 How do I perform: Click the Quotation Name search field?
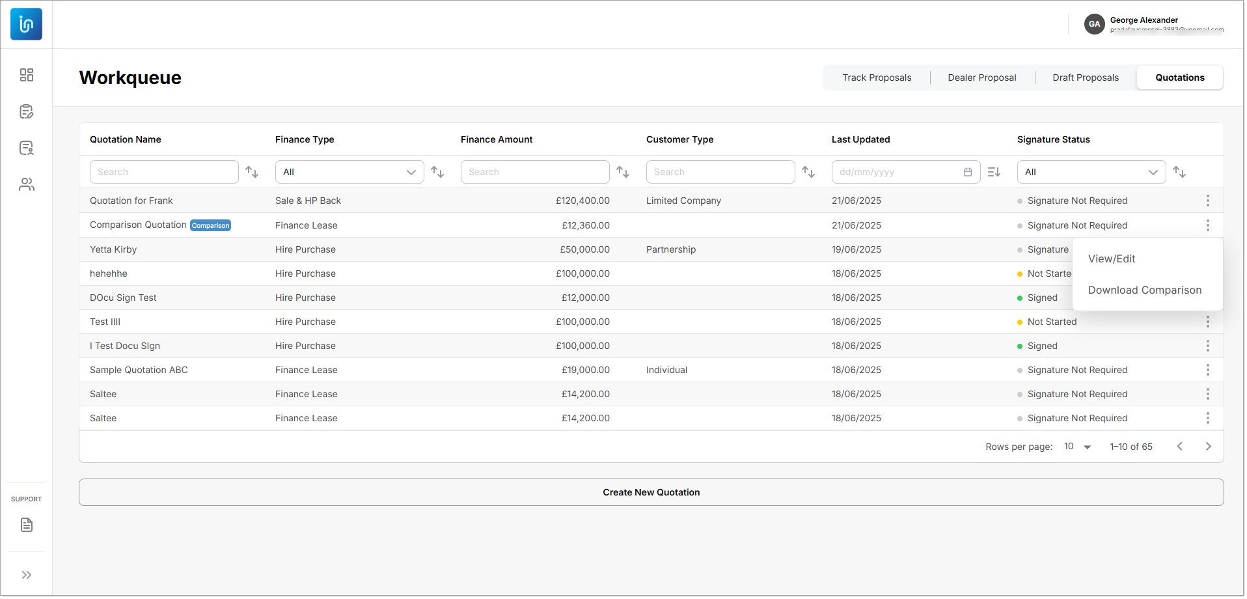164,172
